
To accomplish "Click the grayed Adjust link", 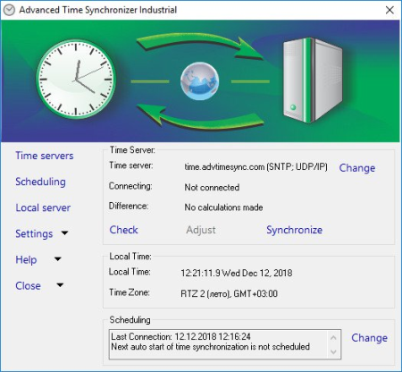I will tap(201, 230).
